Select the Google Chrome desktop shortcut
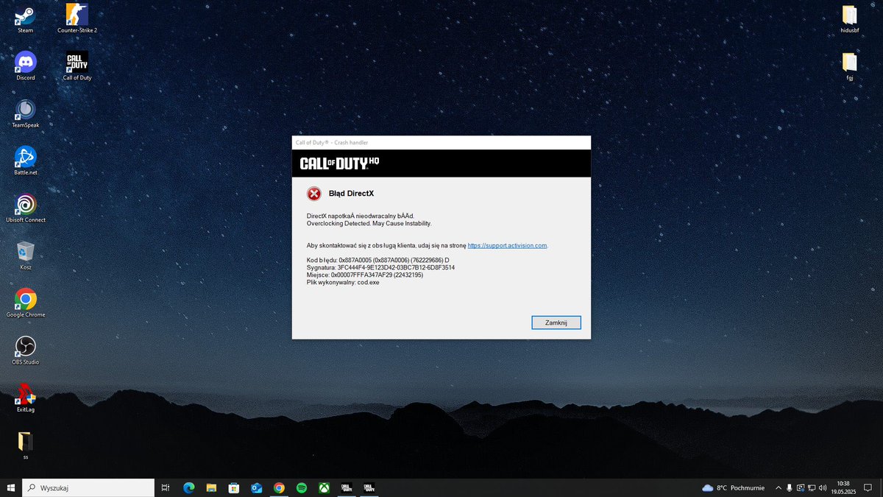 click(x=25, y=303)
